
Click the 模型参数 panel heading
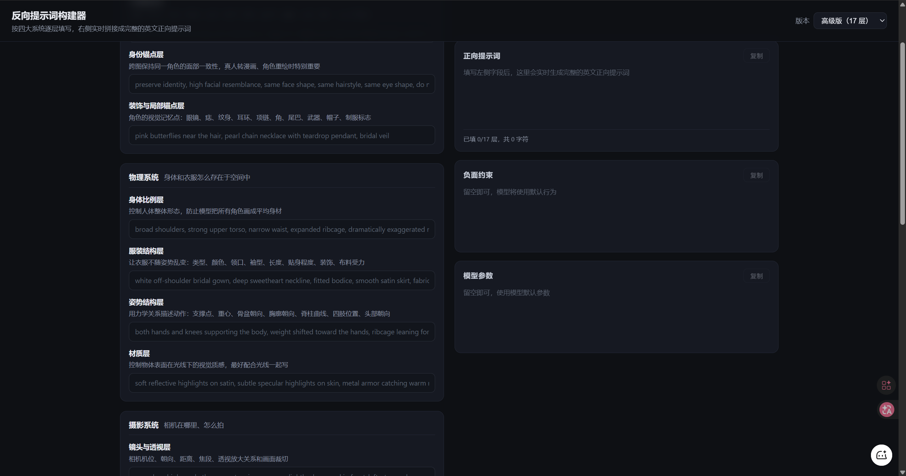click(478, 276)
